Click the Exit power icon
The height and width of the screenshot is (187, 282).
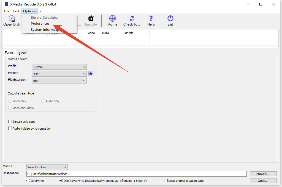[x=170, y=19]
